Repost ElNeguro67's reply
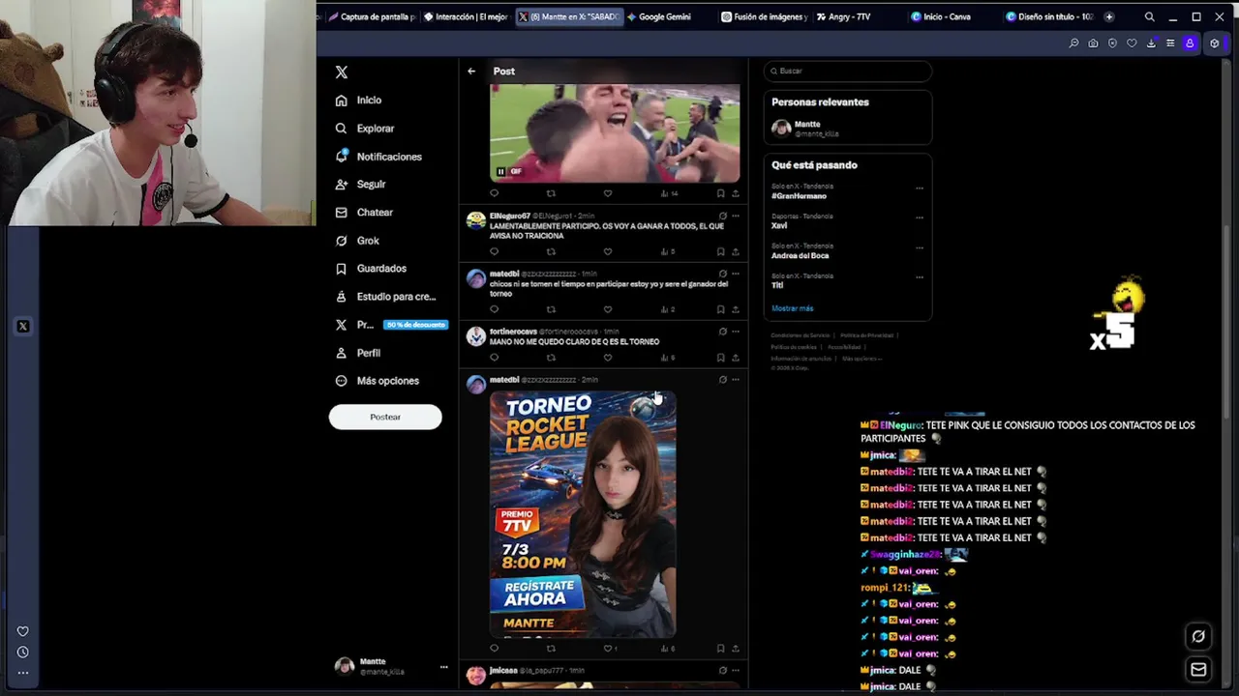This screenshot has height=696, width=1239. click(551, 251)
